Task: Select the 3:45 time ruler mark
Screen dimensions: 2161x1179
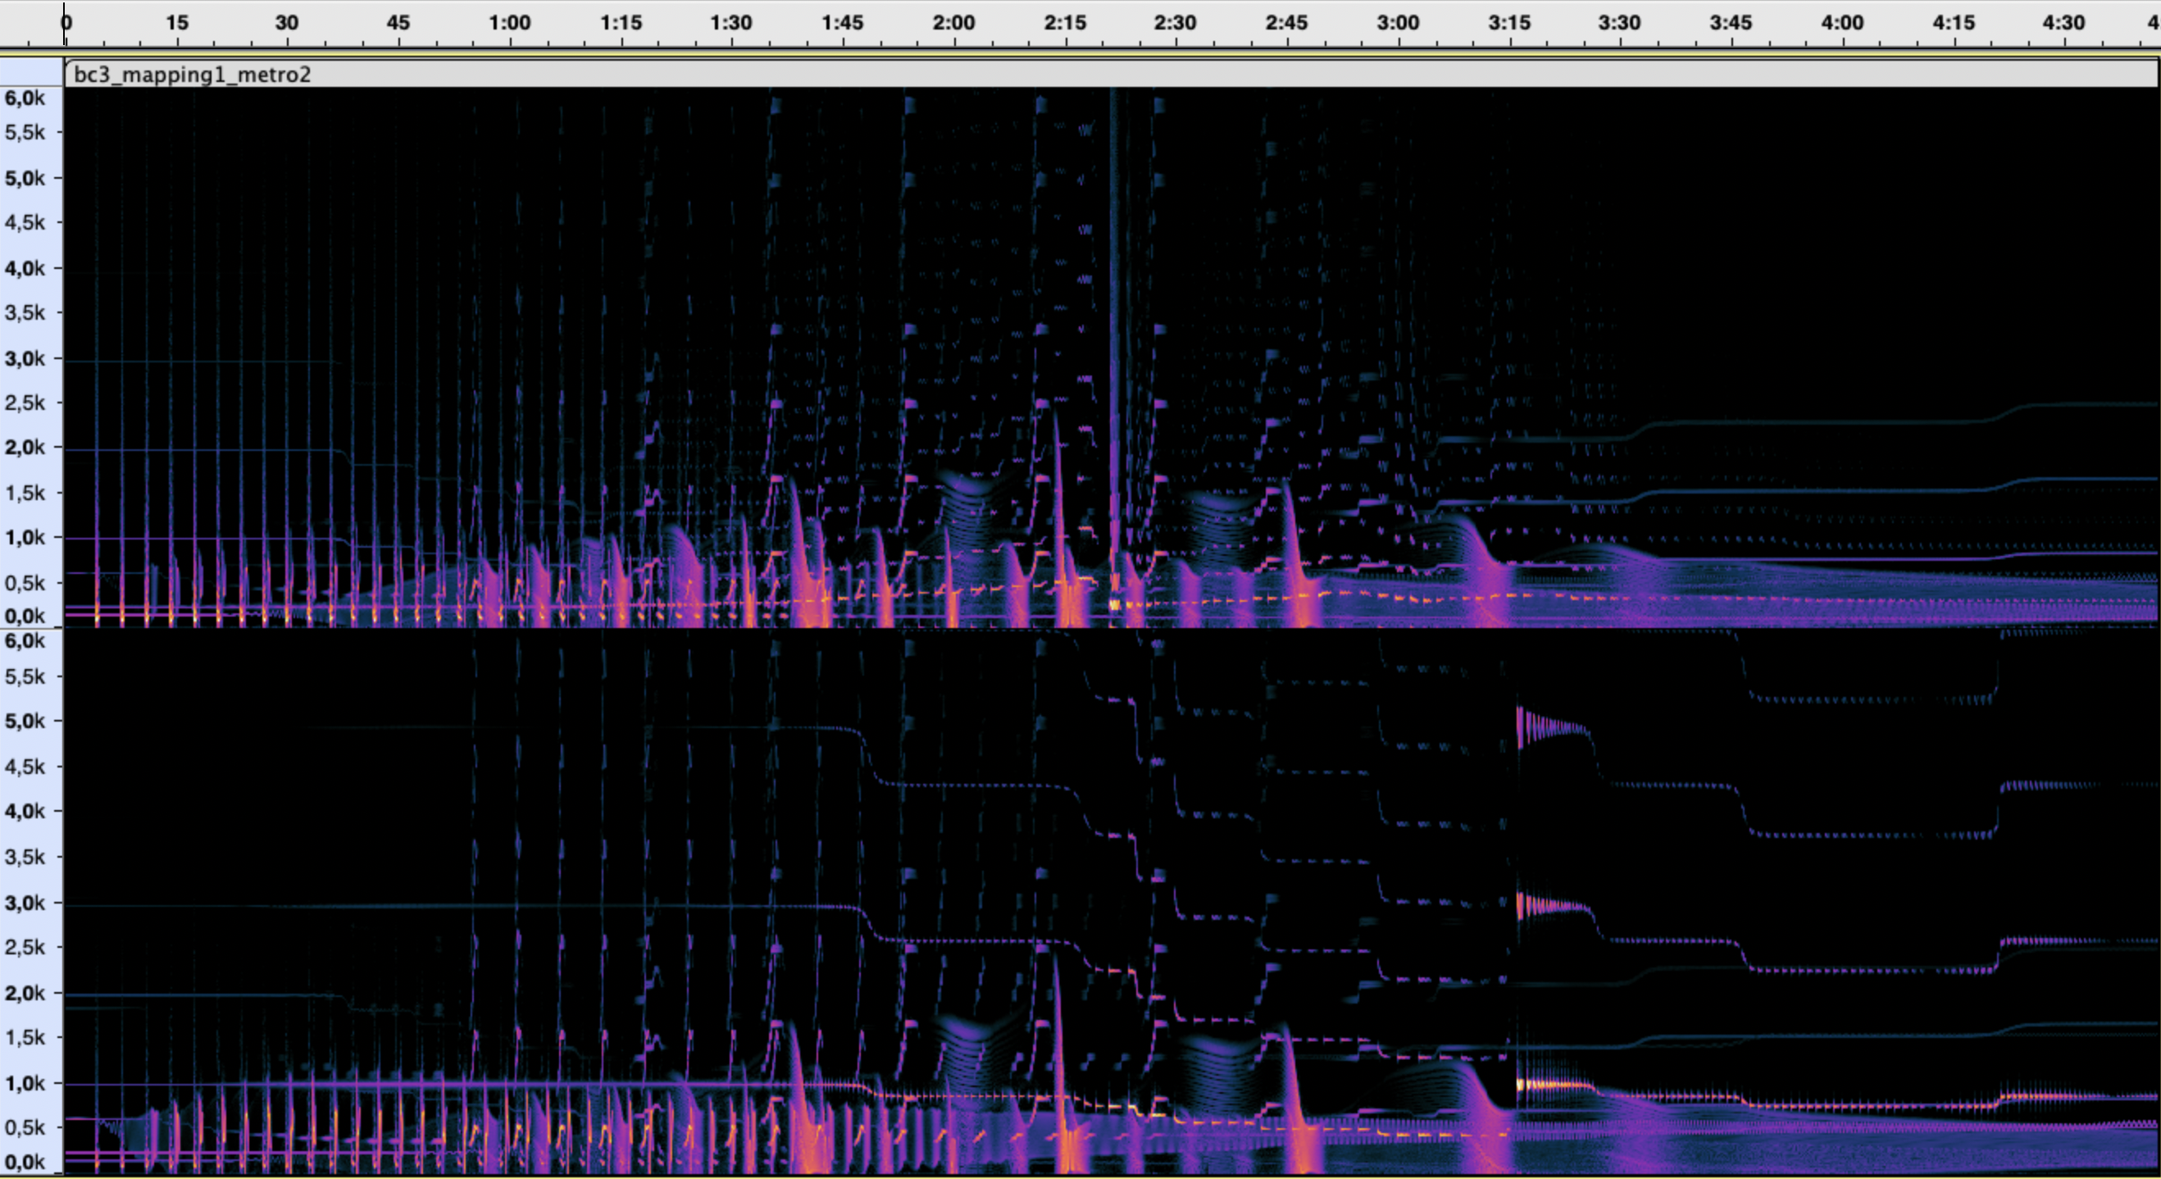Action: 1731,23
